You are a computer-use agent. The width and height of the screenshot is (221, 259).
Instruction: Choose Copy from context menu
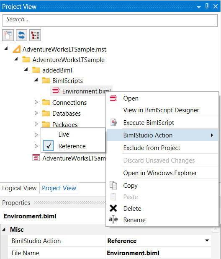(162, 185)
